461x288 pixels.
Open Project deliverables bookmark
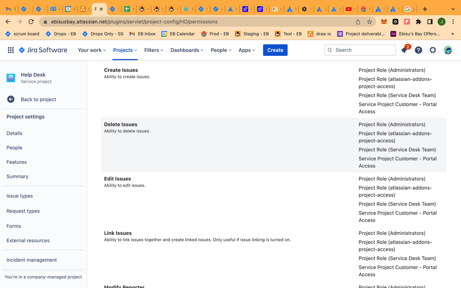pos(361,34)
